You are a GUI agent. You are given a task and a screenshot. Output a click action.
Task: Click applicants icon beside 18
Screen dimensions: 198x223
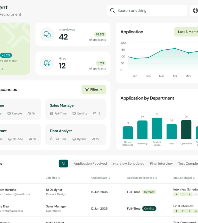pyautogui.click(x=29, y=113)
